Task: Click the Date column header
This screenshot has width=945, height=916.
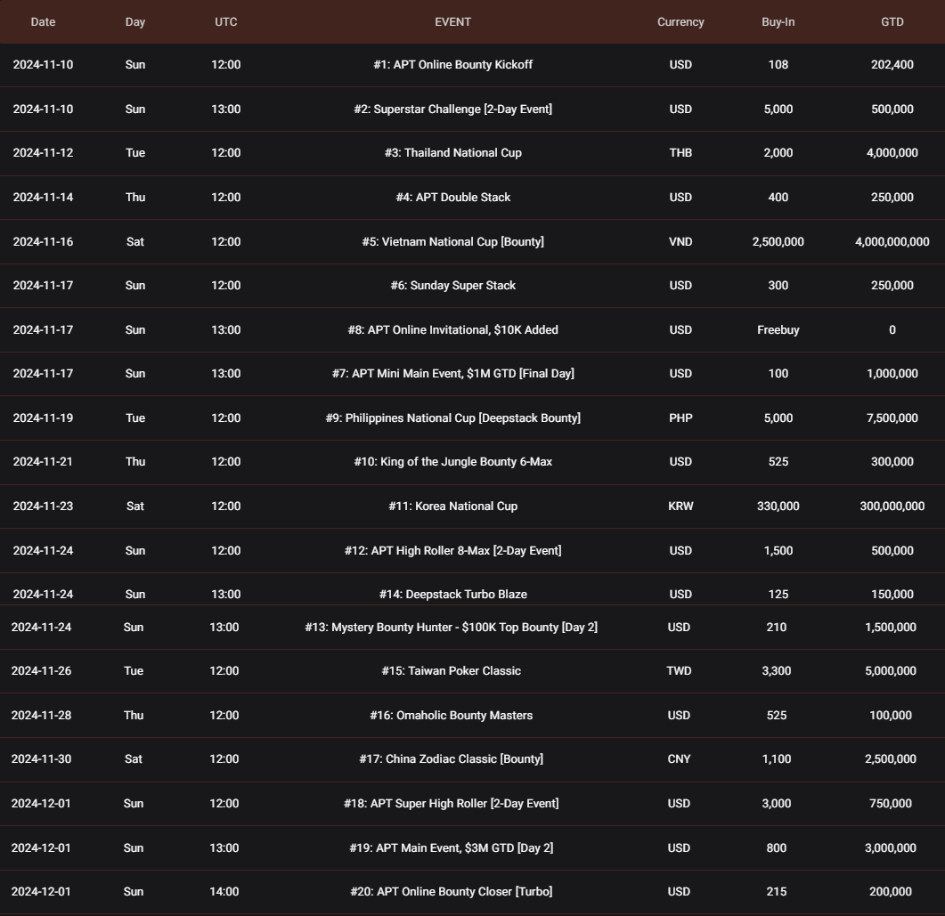Action: 43,21
